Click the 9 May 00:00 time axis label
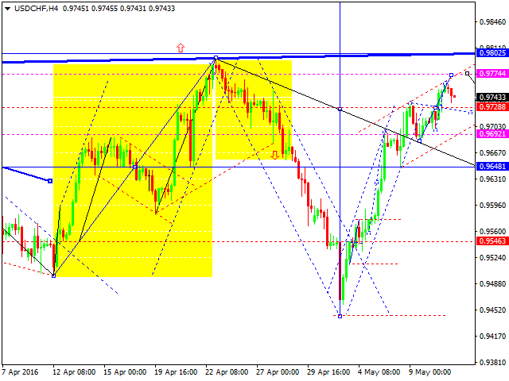Screen dimensions: 509x381 (429, 372)
